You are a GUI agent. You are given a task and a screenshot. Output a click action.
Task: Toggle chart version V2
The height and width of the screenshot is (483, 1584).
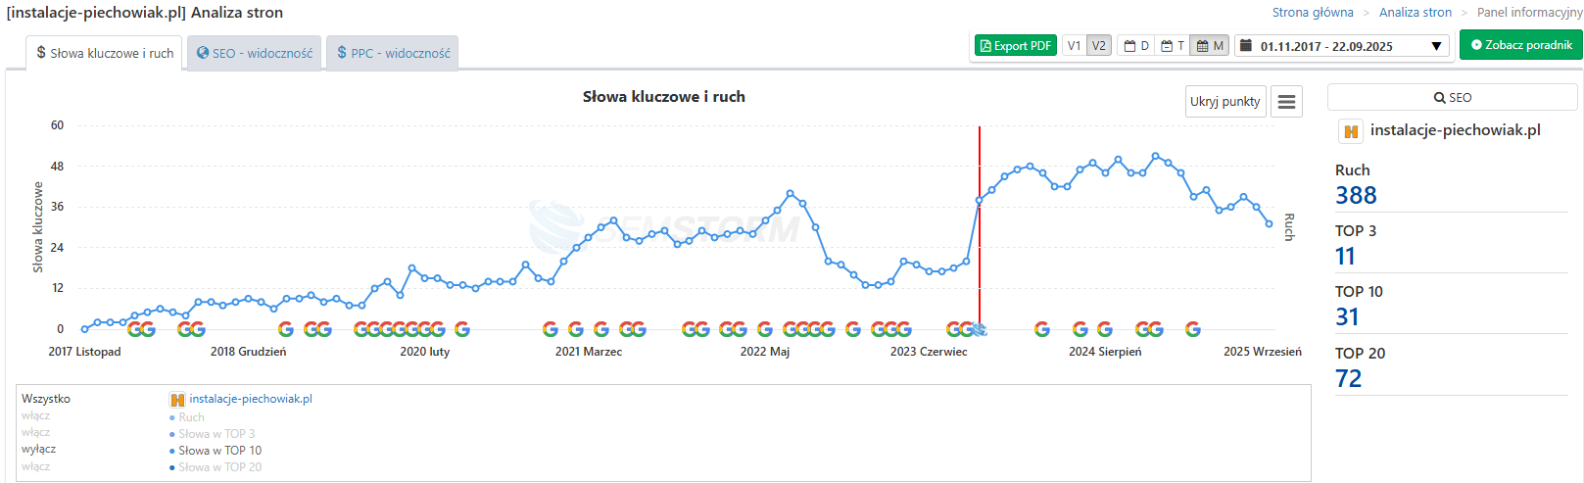1099,46
